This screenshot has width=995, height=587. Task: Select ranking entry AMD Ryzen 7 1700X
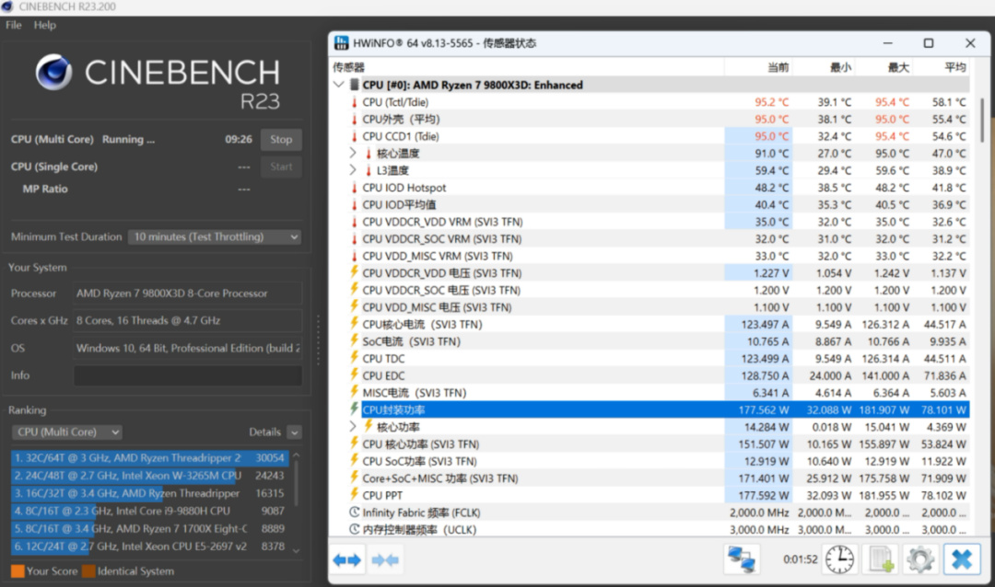coord(149,529)
